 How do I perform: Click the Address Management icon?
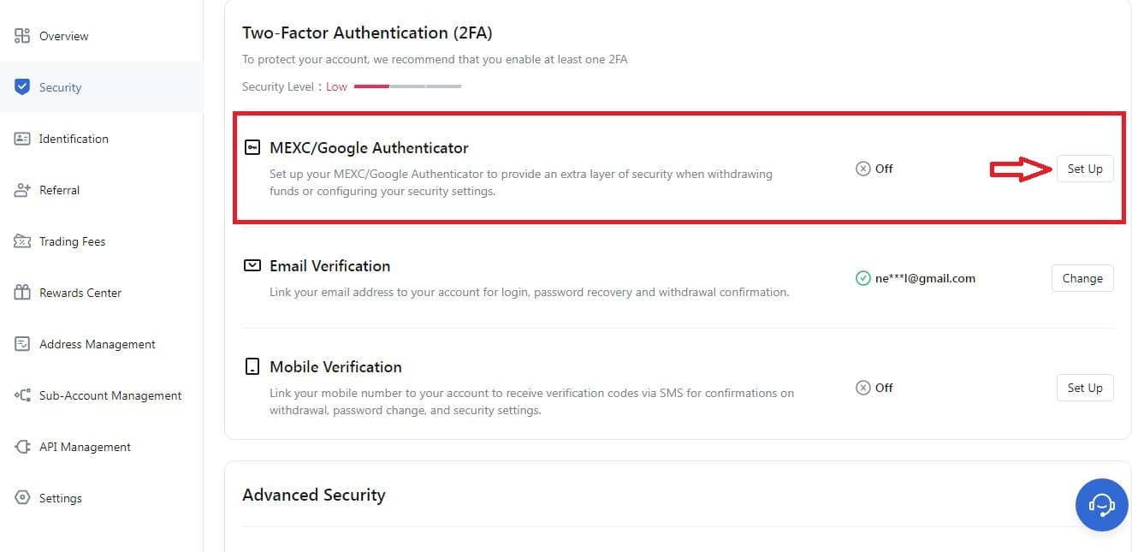[22, 344]
